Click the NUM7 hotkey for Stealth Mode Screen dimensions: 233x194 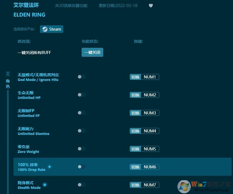pos(144,185)
